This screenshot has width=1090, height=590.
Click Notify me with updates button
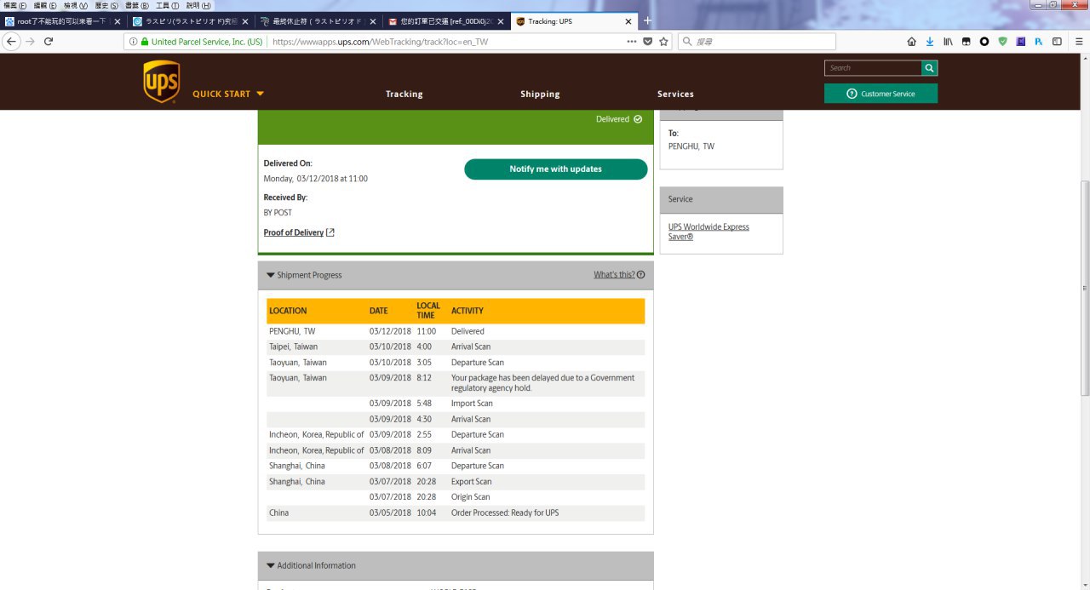click(555, 169)
